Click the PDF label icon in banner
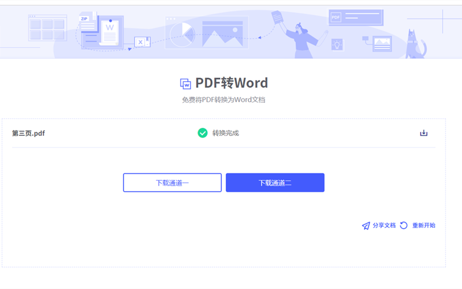The height and width of the screenshot is (289, 462). tap(336, 18)
